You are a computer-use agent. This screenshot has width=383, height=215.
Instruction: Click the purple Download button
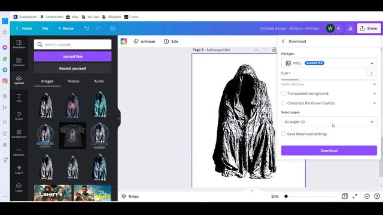click(329, 150)
